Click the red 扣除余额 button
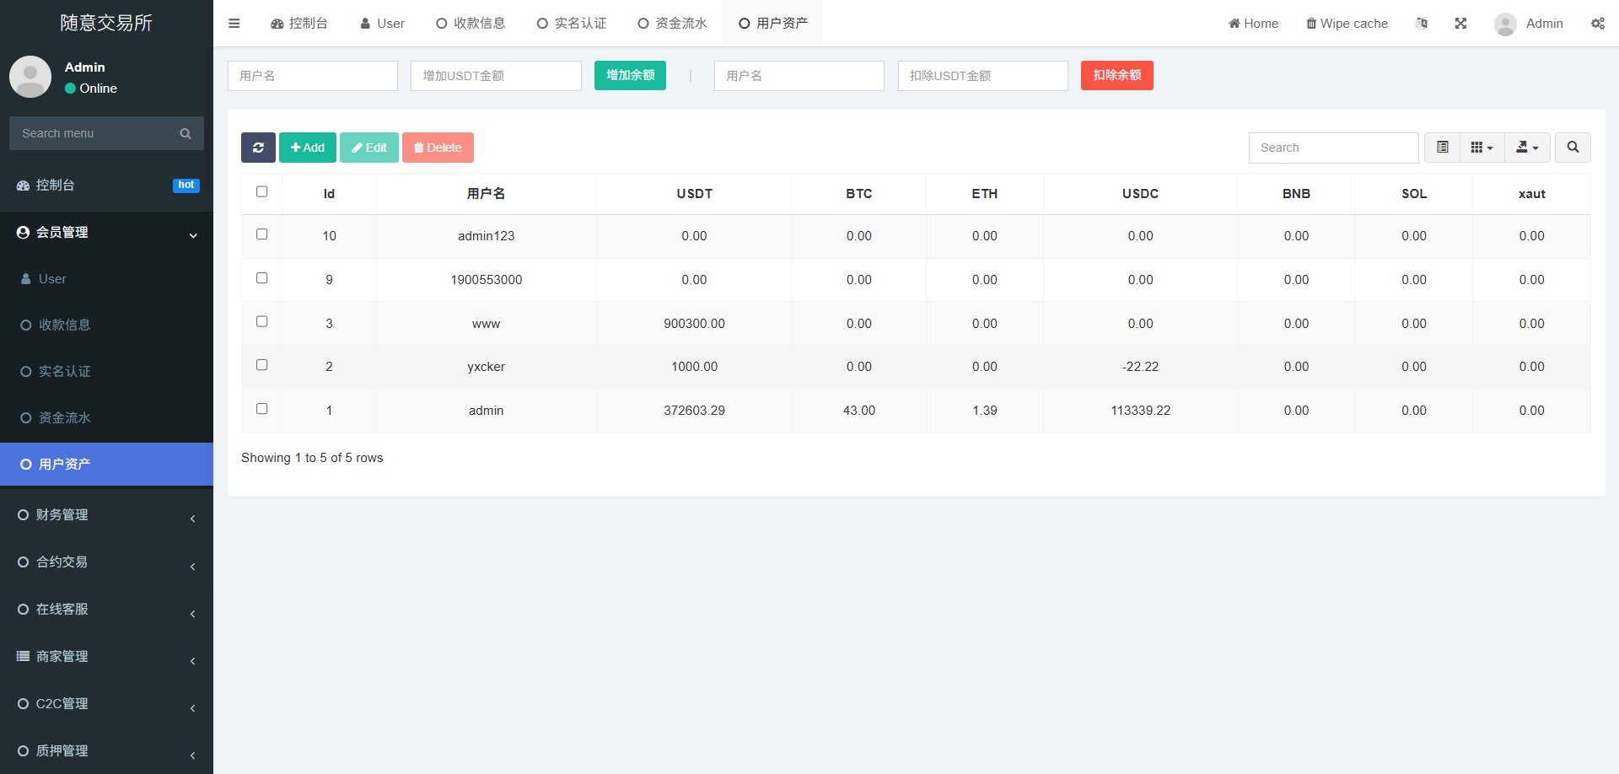 (1116, 76)
